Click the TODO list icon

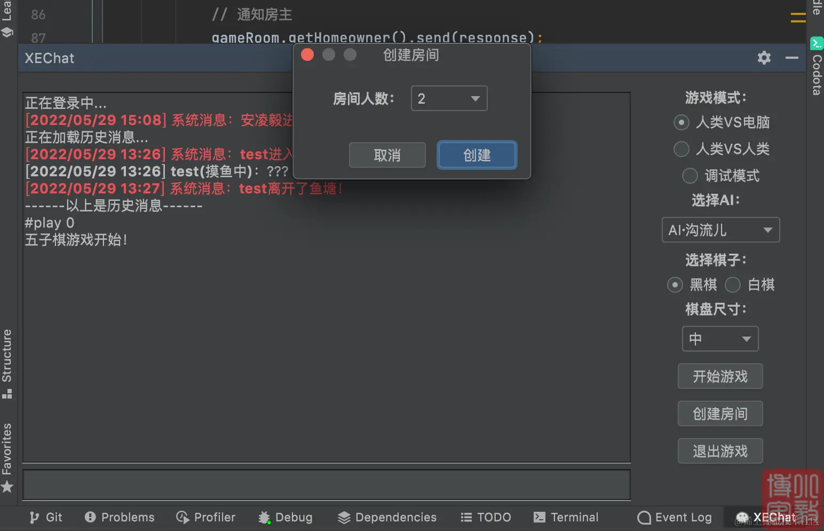[466, 517]
